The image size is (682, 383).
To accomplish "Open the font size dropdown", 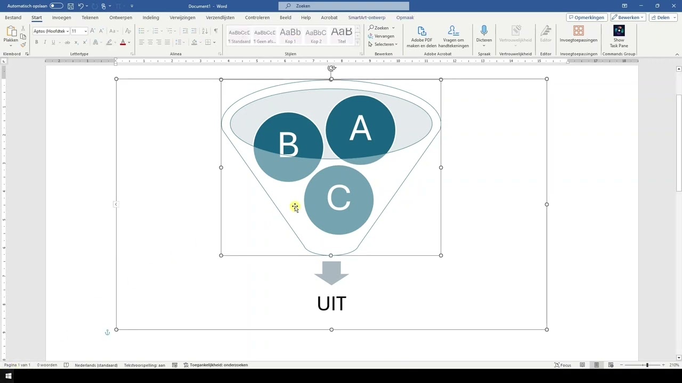I will (x=85, y=31).
